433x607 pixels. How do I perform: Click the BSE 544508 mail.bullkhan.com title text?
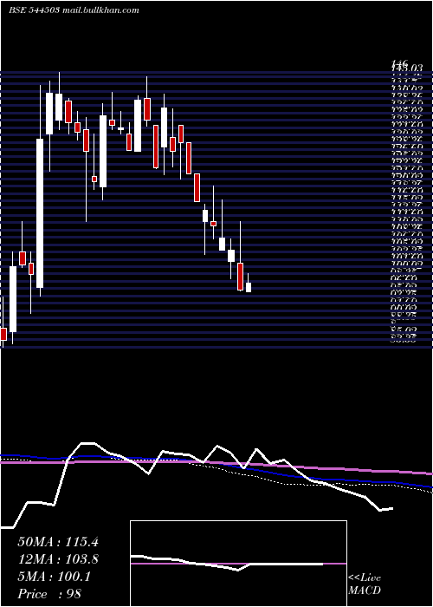tap(74, 10)
